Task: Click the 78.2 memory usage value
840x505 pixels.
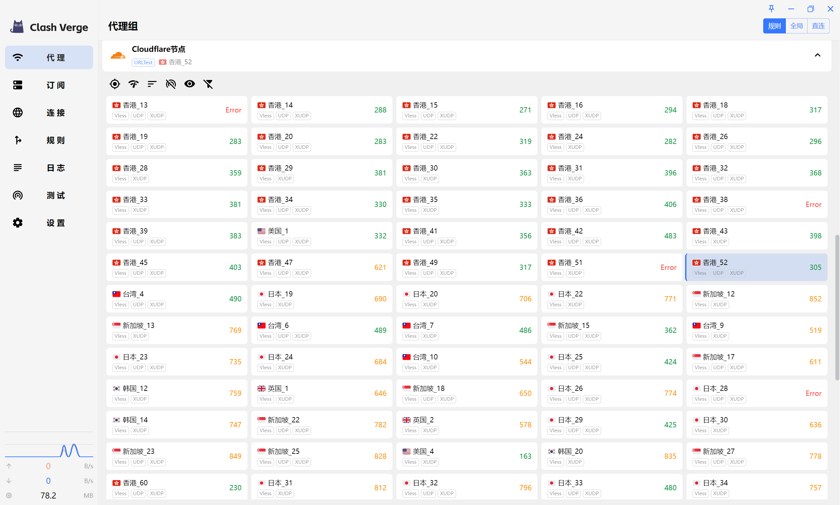Action: [48, 495]
